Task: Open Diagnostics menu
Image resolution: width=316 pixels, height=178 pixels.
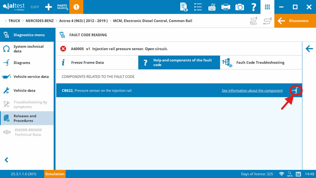Action: (x=27, y=35)
